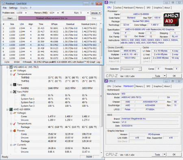Click the Log button in LinX status bar
This screenshot has width=183, height=160.
(99, 62)
